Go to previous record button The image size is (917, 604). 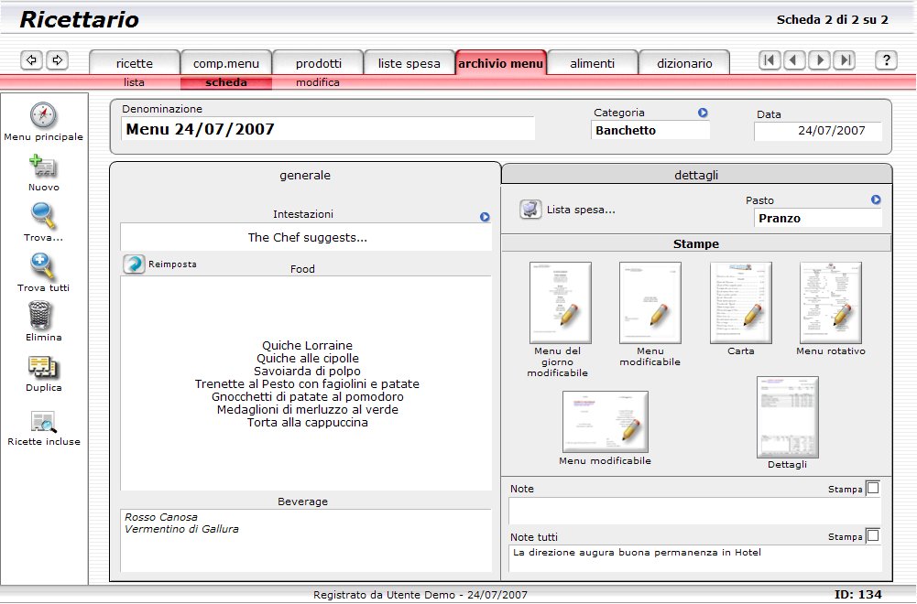point(794,59)
